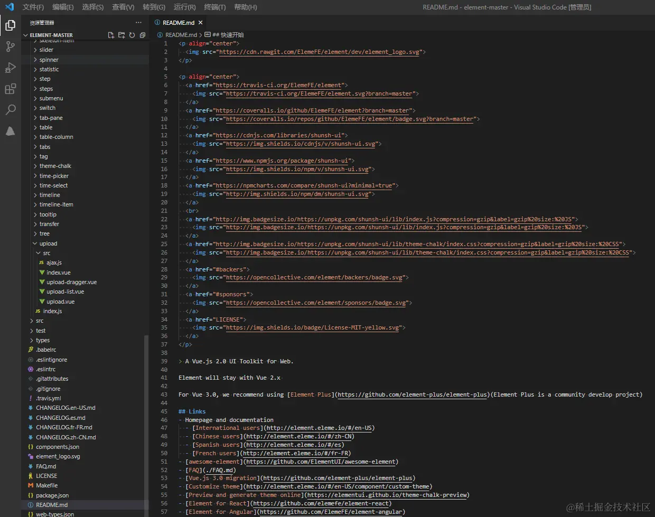Click the New Folder icon in Explorer
Image resolution: width=655 pixels, height=517 pixels.
point(121,35)
